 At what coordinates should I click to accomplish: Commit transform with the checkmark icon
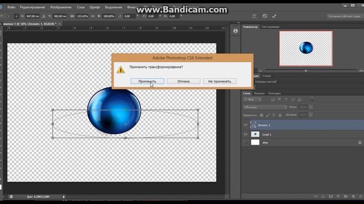tap(274, 16)
